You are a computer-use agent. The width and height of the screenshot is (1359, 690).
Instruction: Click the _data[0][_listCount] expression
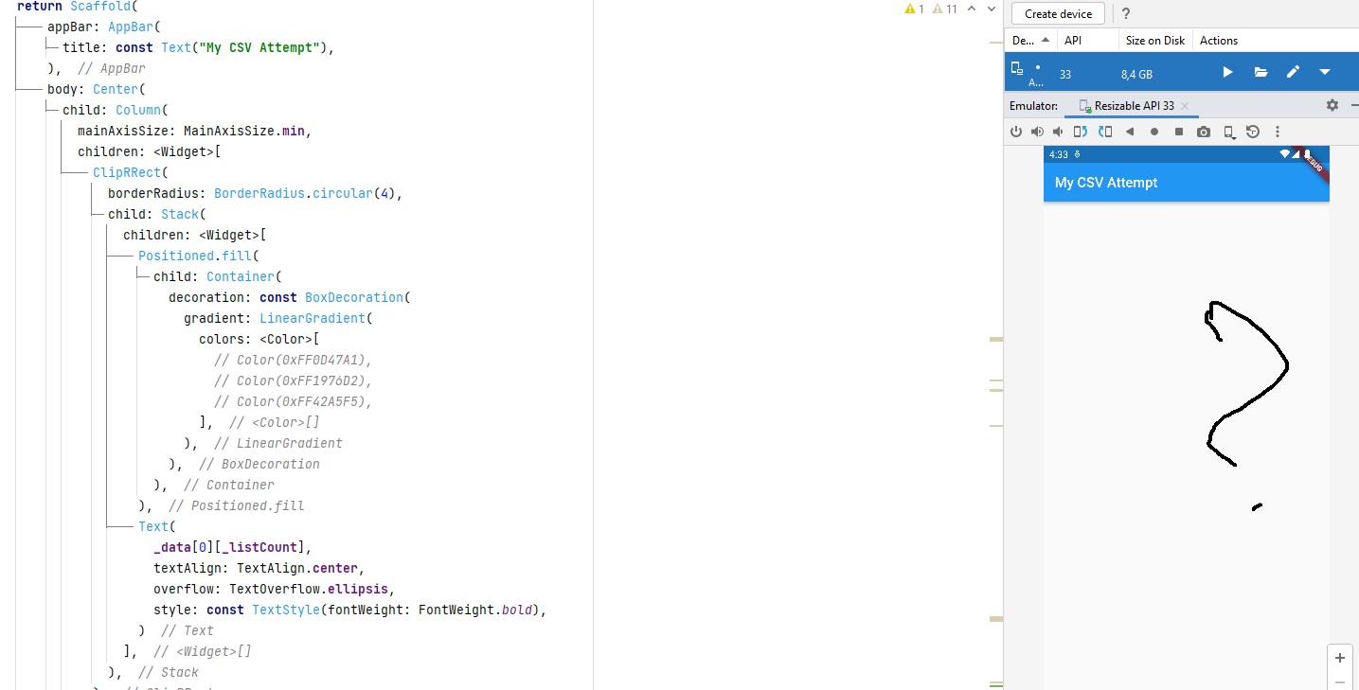(229, 547)
